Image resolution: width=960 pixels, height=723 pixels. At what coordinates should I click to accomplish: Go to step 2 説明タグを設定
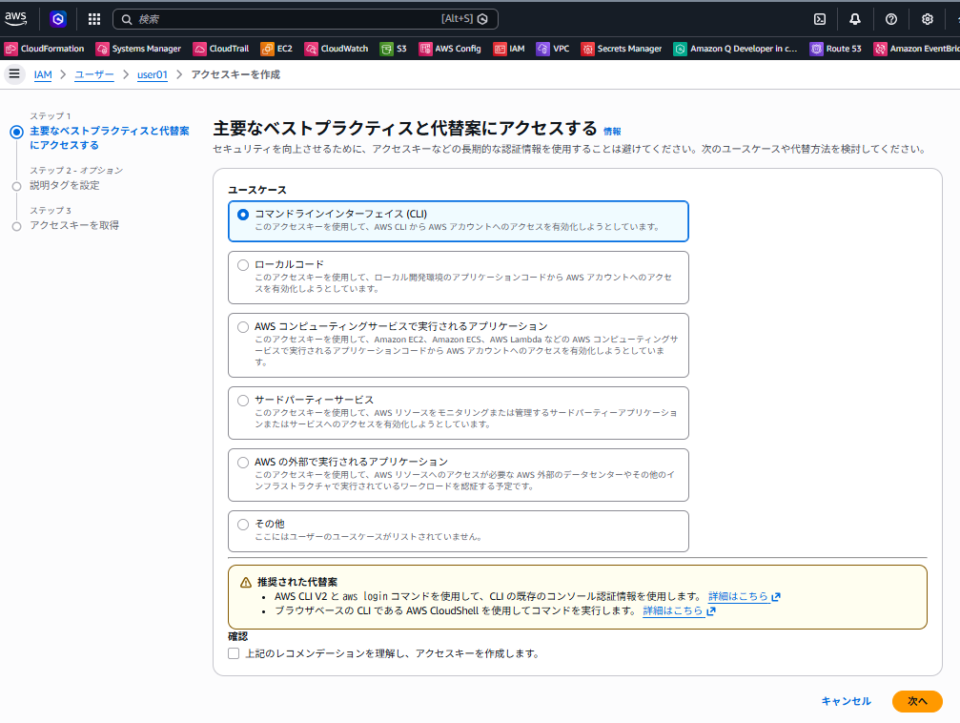tap(64, 185)
